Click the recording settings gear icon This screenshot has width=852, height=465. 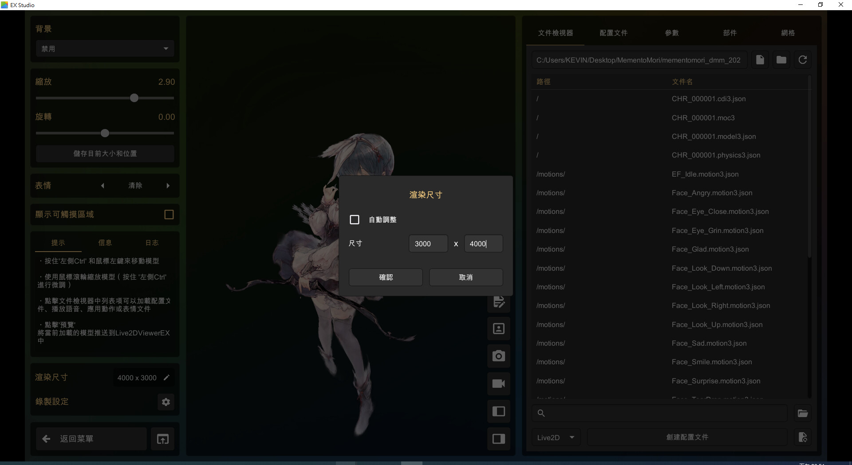pyautogui.click(x=166, y=402)
